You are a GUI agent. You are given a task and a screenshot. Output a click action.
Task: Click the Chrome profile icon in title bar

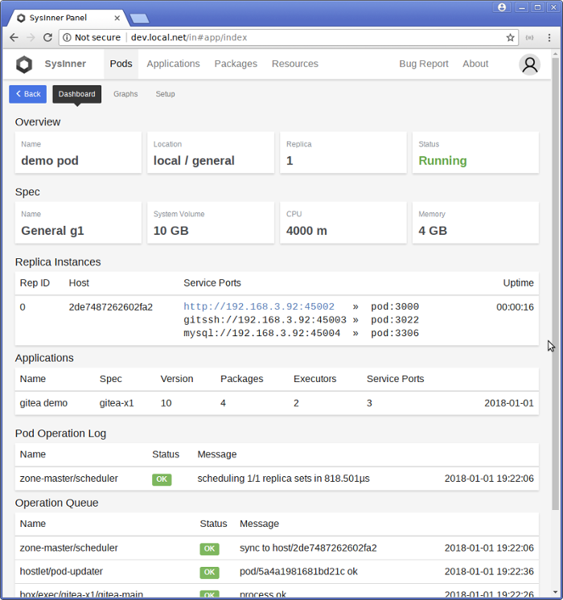(502, 7)
